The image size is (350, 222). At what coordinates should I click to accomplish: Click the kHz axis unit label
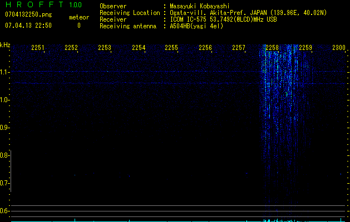click(5, 45)
